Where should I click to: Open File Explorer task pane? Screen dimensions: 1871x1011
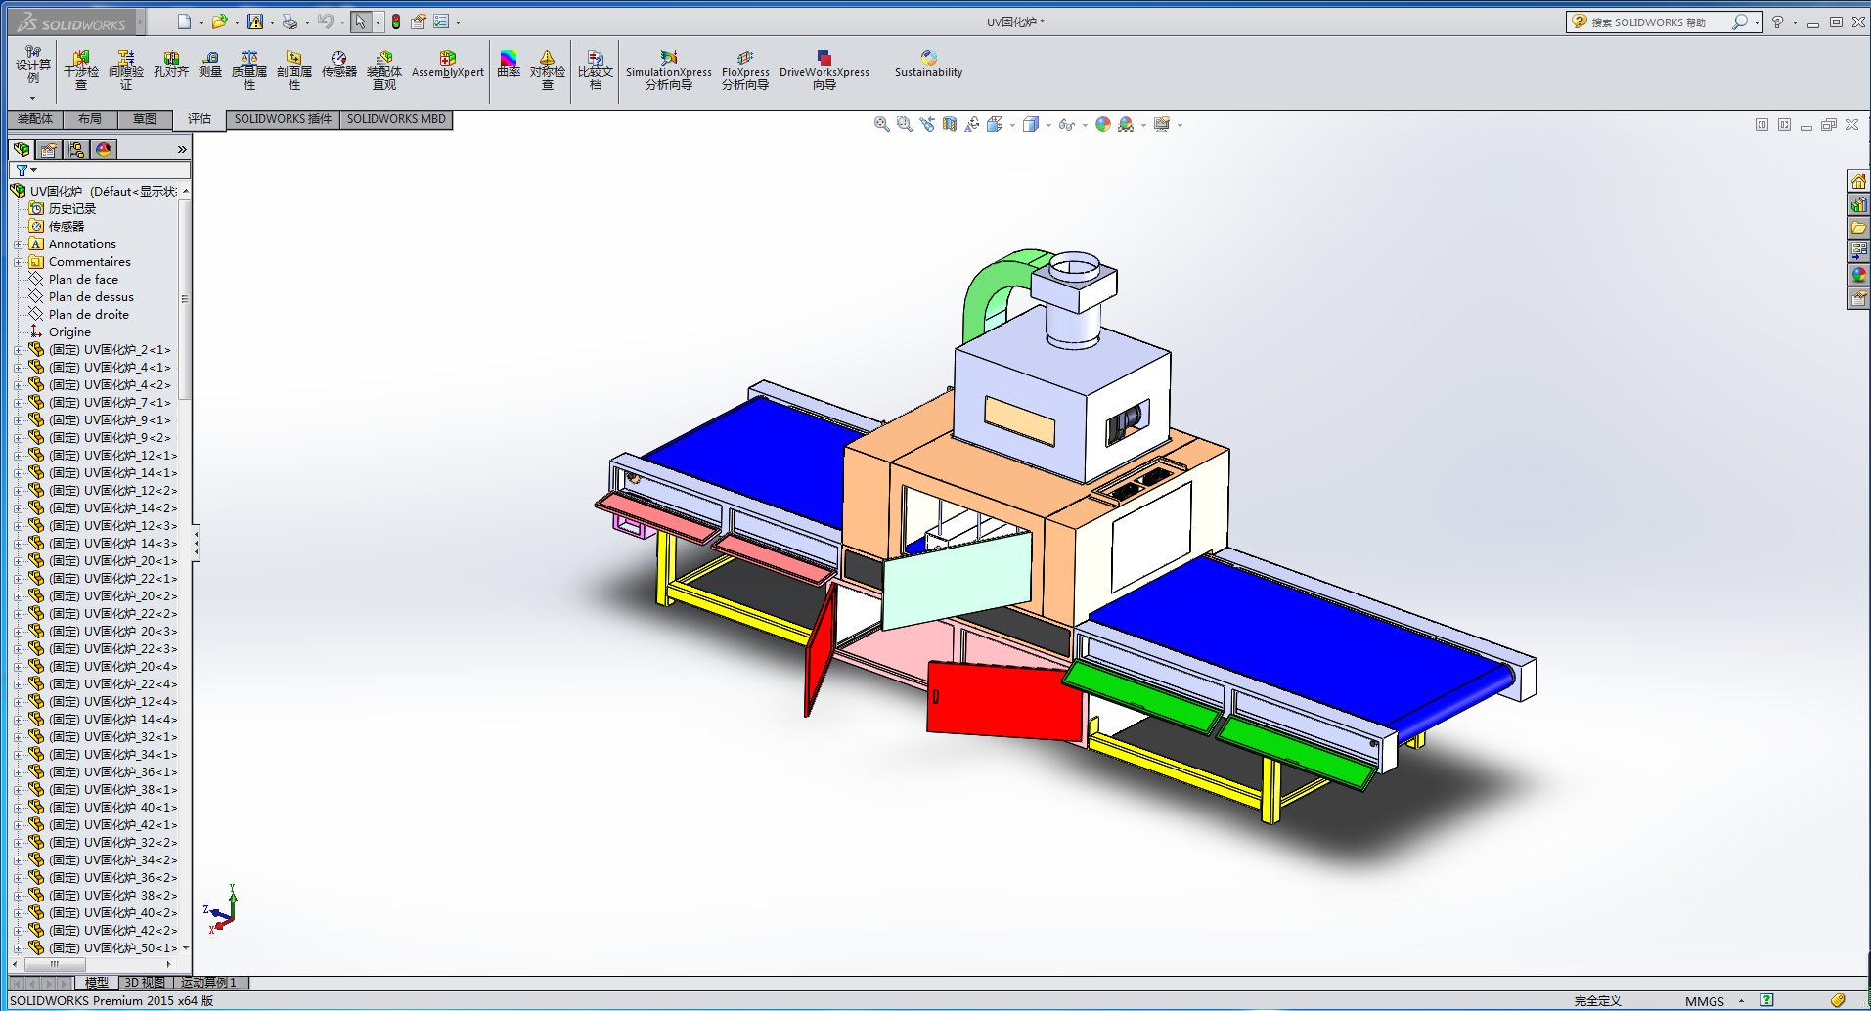1858,229
